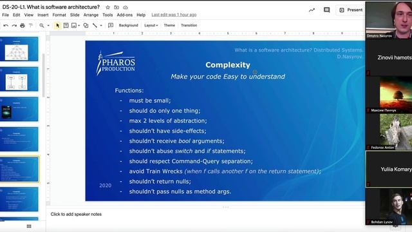This screenshot has height=232, width=412.
Task: Expand the Line type dropdown arrow
Action: click(101, 26)
